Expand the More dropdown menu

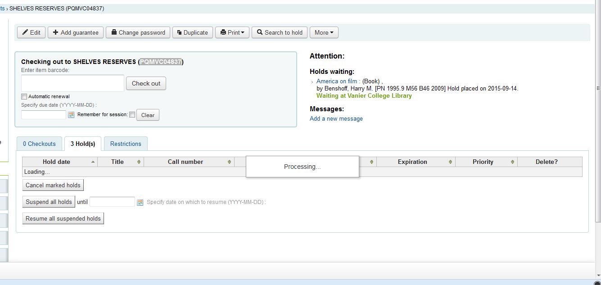[x=324, y=32]
